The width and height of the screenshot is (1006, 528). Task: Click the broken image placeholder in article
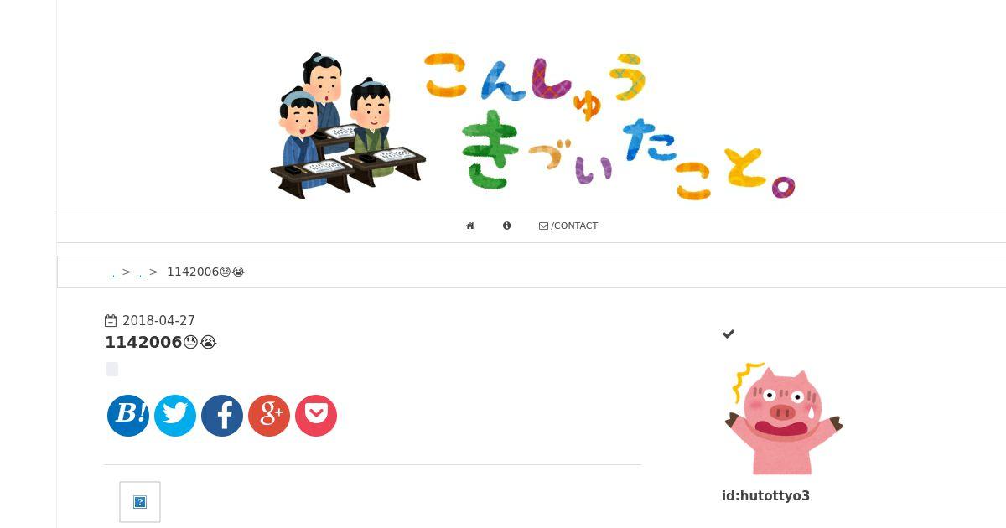click(x=140, y=502)
